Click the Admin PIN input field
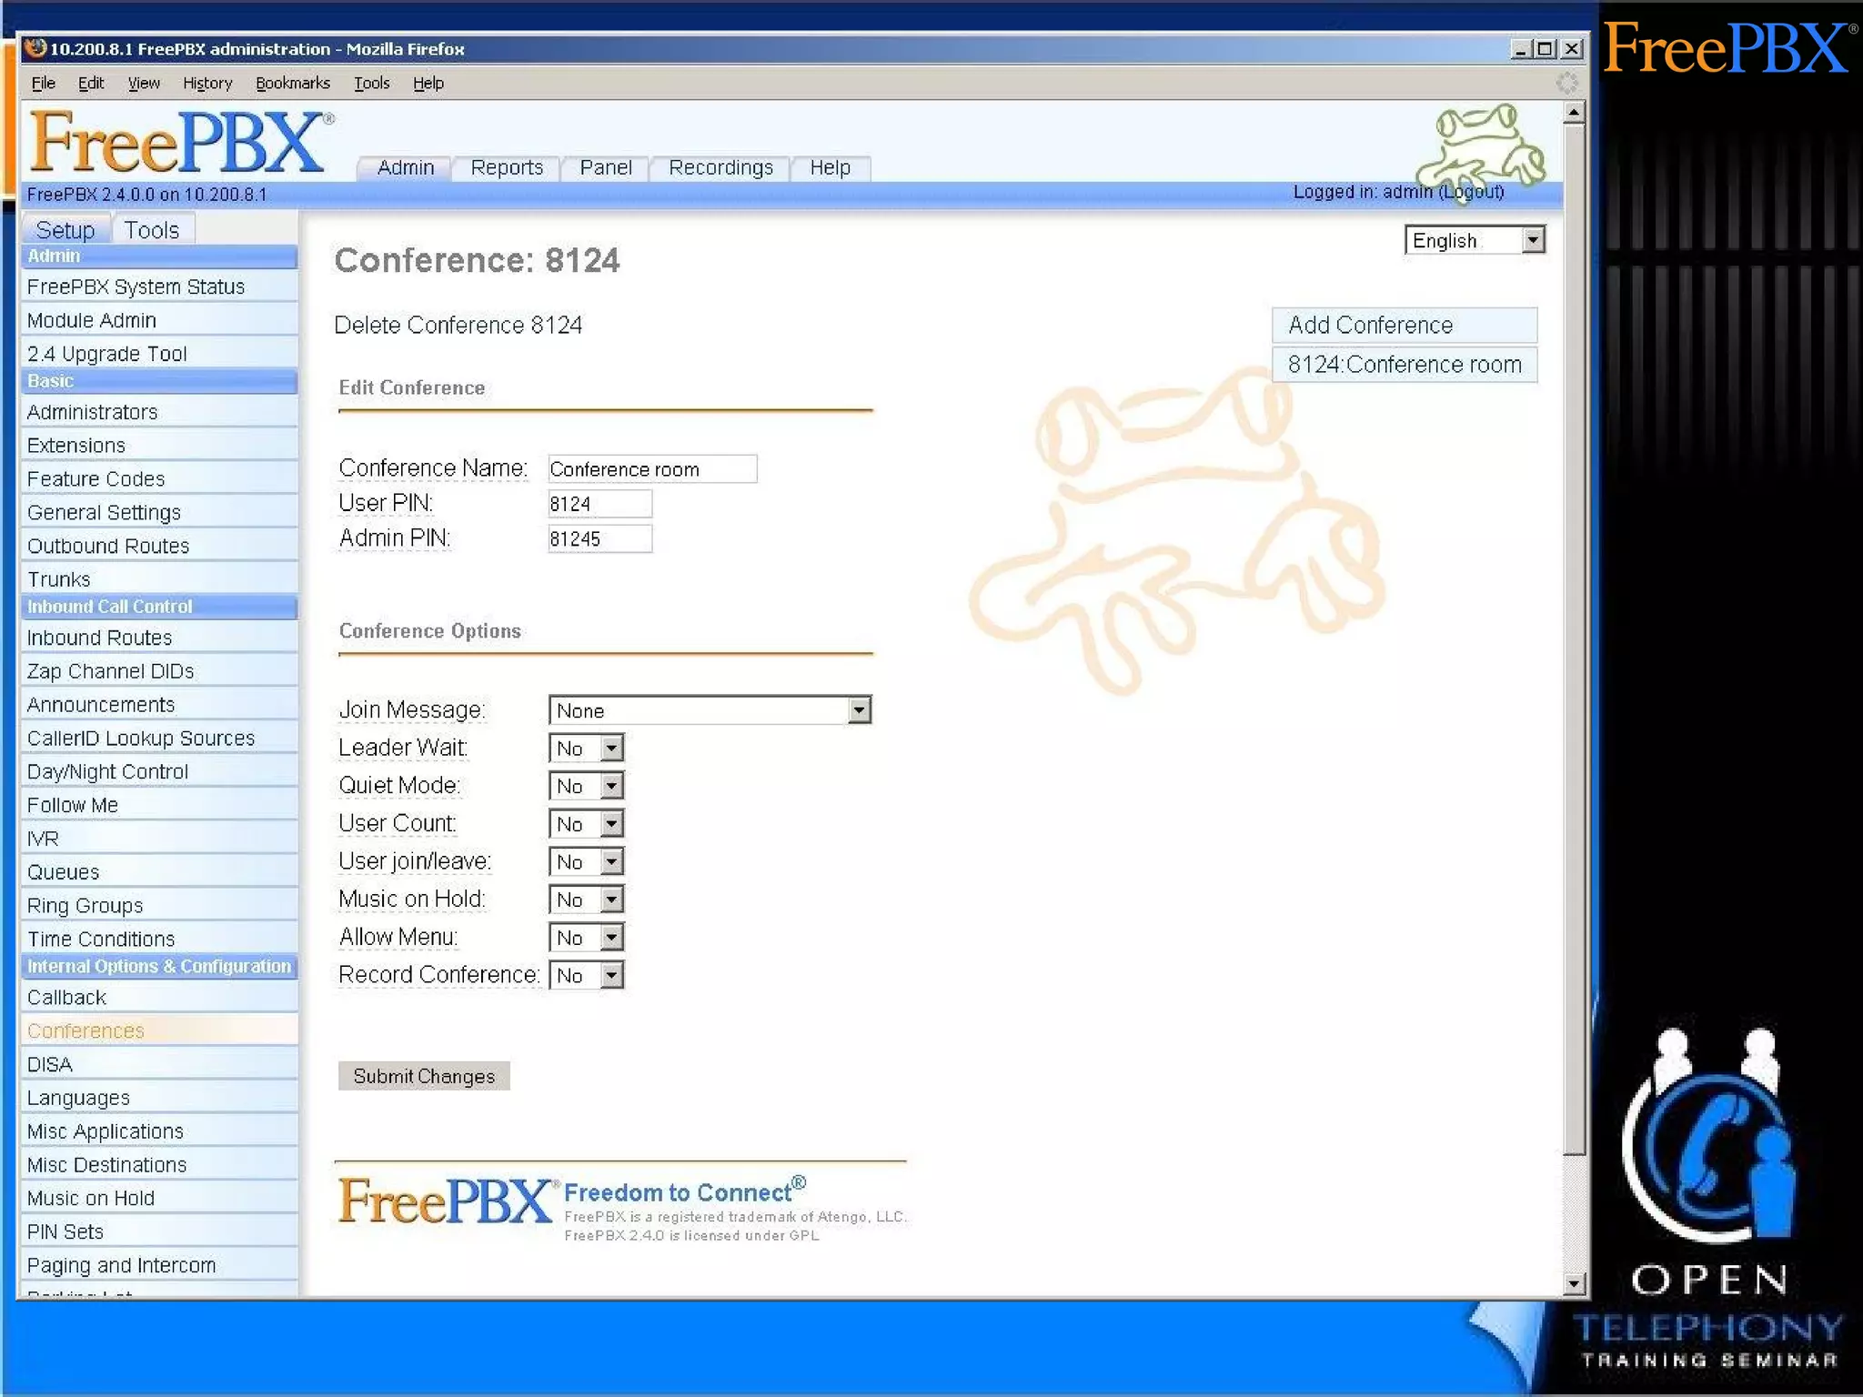The image size is (1863, 1397). [599, 539]
